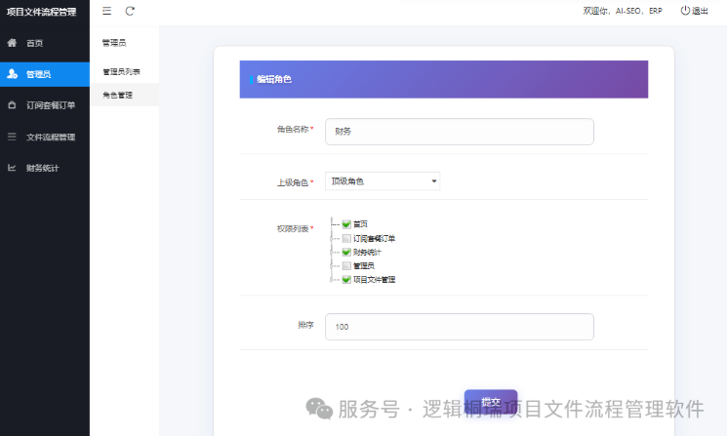Click the 角色名称 input containing 财务

(x=460, y=132)
